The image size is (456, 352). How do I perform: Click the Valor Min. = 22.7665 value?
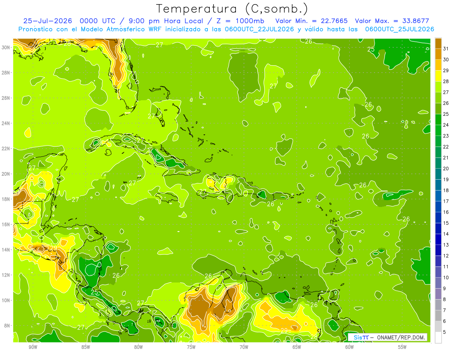point(311,21)
